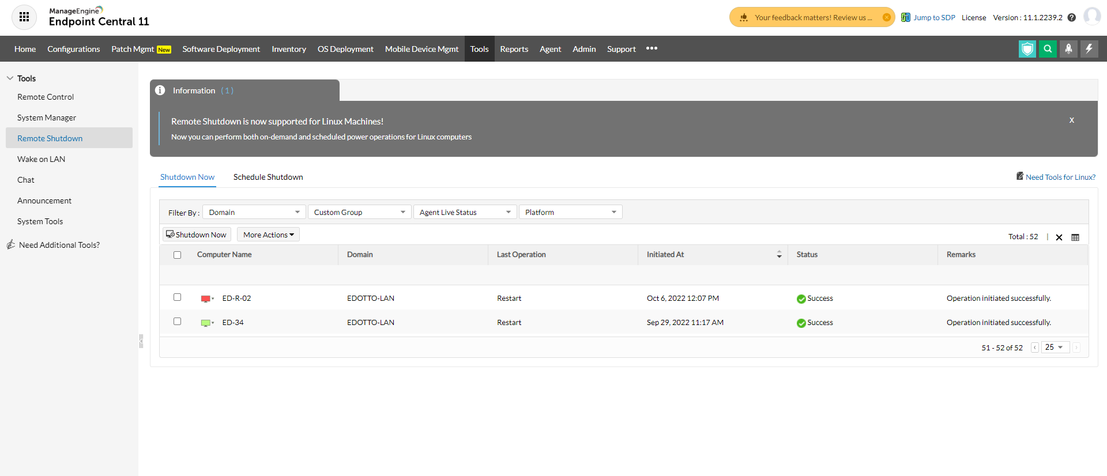Open the search magnifier icon in navbar
The height and width of the screenshot is (476, 1107).
tap(1048, 49)
